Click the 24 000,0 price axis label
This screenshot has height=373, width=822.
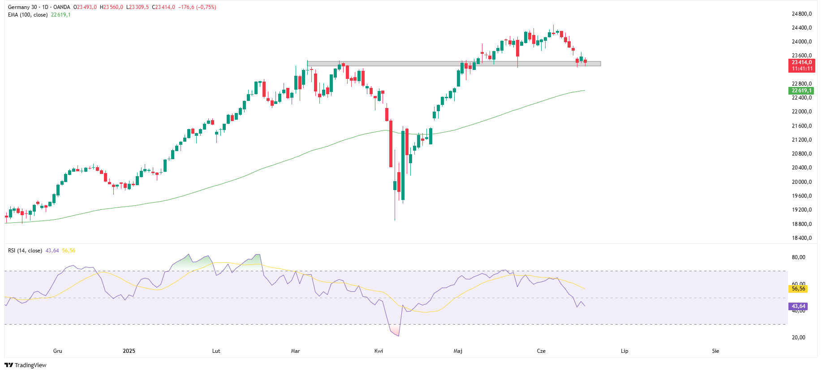(801, 42)
